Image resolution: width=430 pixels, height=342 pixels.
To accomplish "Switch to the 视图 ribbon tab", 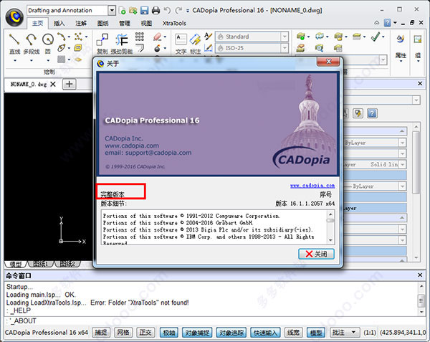I will click(x=146, y=24).
